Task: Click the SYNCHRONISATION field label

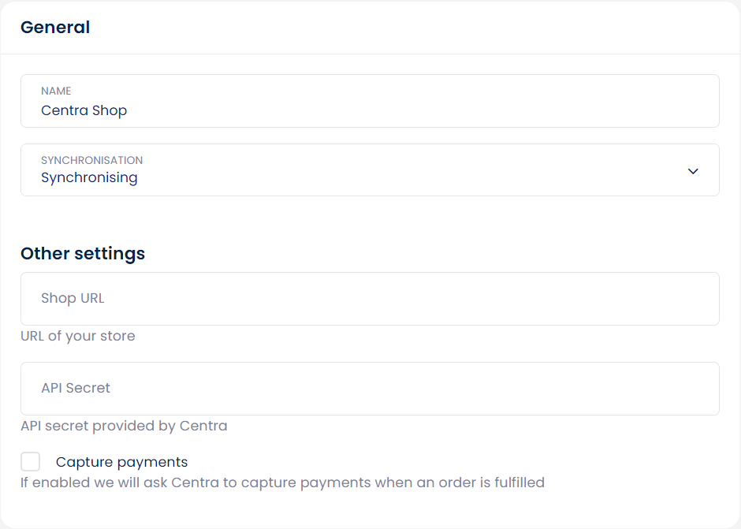Action: (91, 160)
